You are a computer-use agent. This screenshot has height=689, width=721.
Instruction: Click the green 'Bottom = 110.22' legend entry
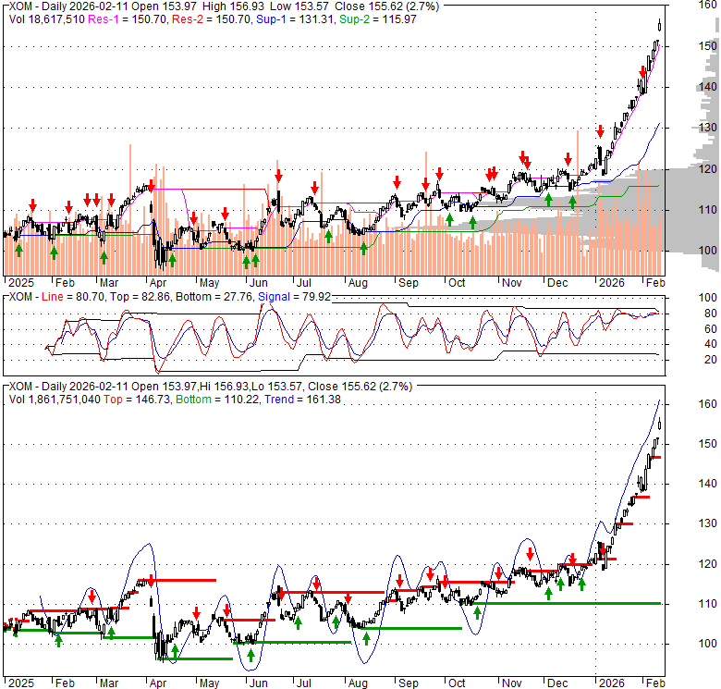[217, 400]
